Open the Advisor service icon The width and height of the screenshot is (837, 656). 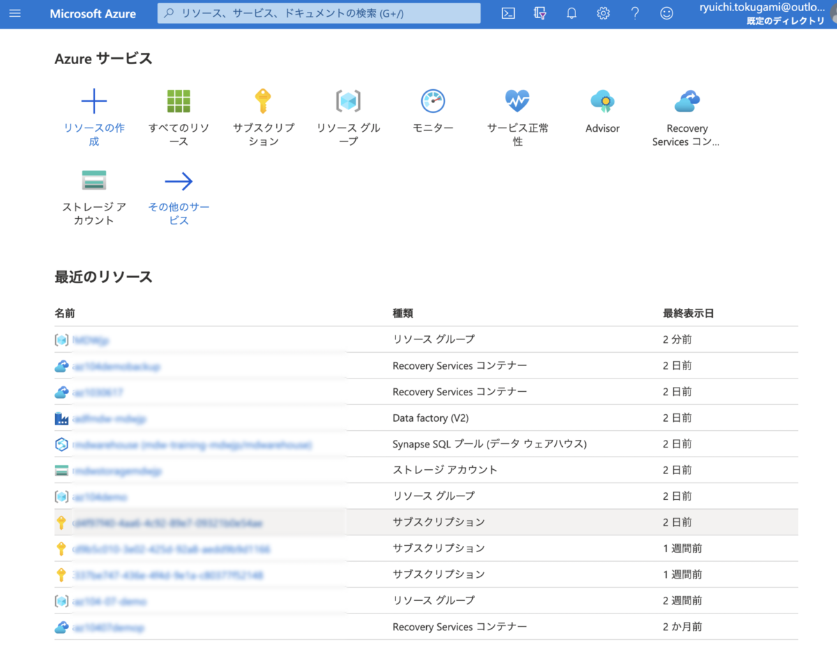pyautogui.click(x=602, y=100)
